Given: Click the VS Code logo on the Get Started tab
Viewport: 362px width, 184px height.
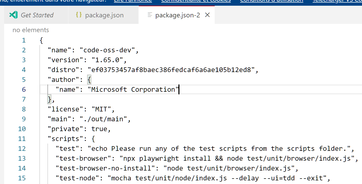Looking at the screenshot, I should [x=13, y=15].
